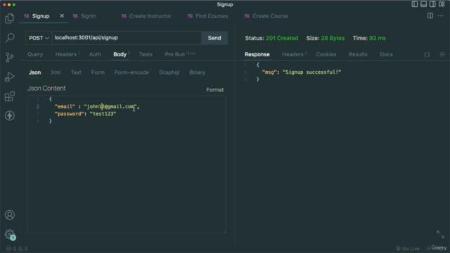The height and width of the screenshot is (253, 450).
Task: Open the Source Control icon
Action: (9, 58)
